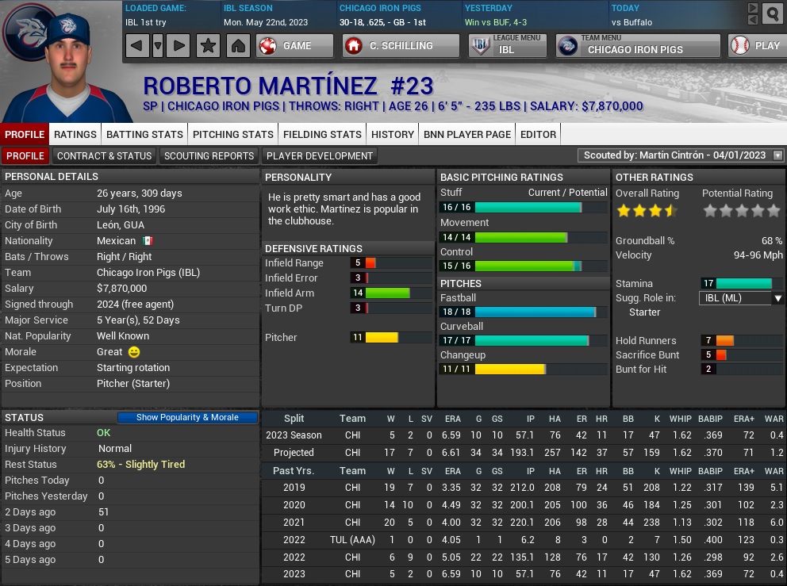Click the small top-right forward arrow icon
This screenshot has height=586, width=787.
752,8
